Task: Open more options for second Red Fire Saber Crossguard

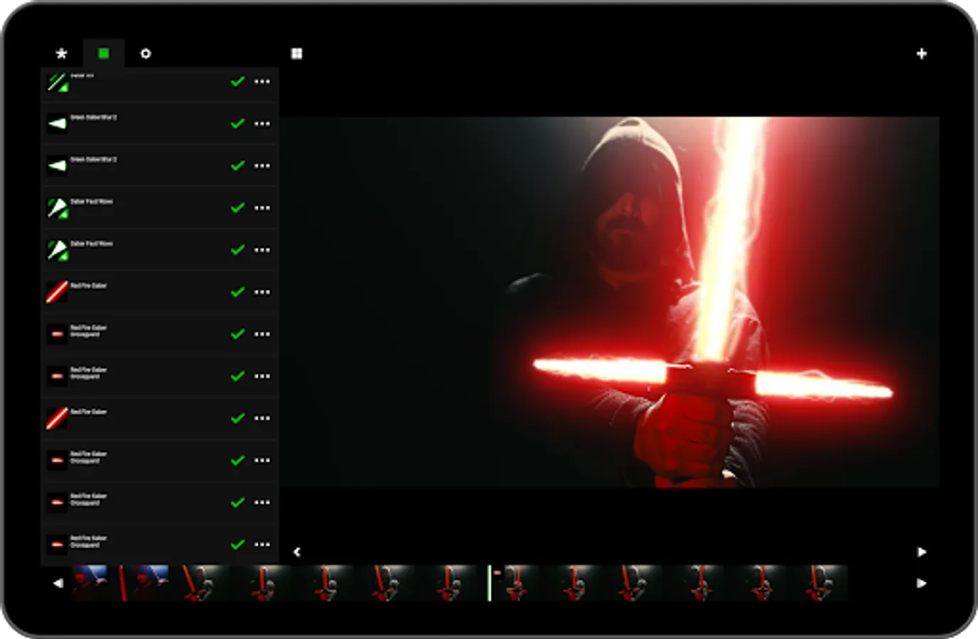Action: [262, 376]
